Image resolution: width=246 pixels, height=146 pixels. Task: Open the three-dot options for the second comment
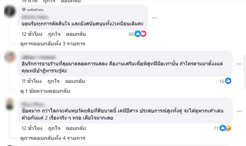point(239,64)
